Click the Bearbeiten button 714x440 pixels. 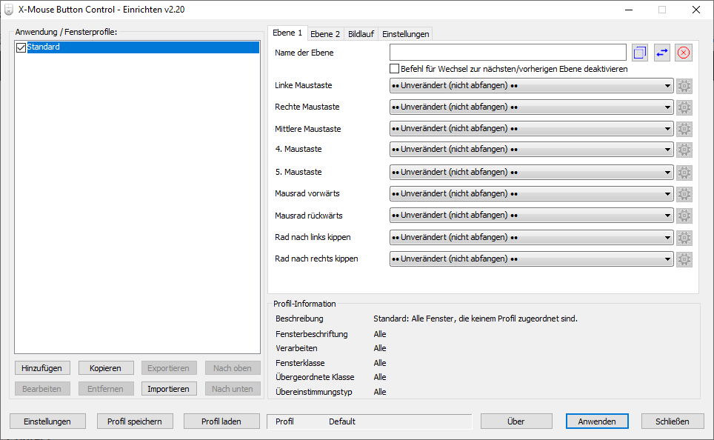[x=42, y=389]
